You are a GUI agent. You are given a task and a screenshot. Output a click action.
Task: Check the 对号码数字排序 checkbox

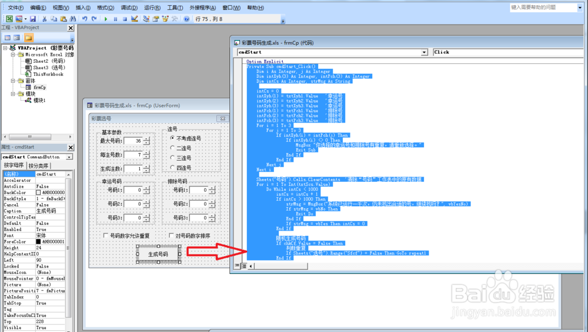pos(189,235)
